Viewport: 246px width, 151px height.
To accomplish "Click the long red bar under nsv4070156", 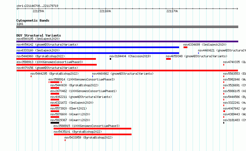I will pos(127,71).
